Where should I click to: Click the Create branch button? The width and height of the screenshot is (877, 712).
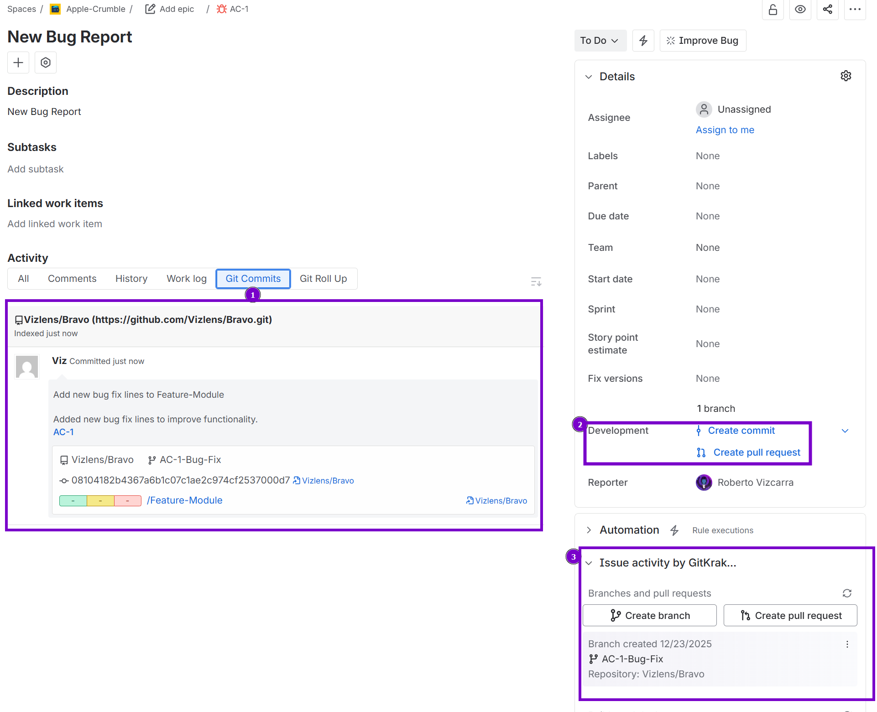click(649, 616)
